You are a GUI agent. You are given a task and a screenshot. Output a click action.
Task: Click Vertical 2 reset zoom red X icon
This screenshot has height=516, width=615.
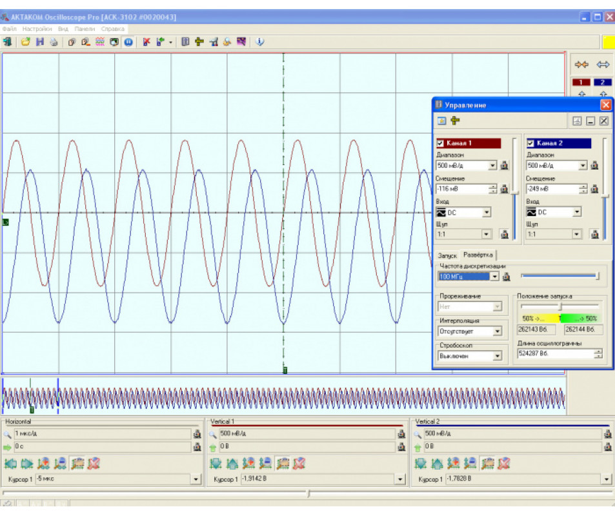click(x=504, y=464)
